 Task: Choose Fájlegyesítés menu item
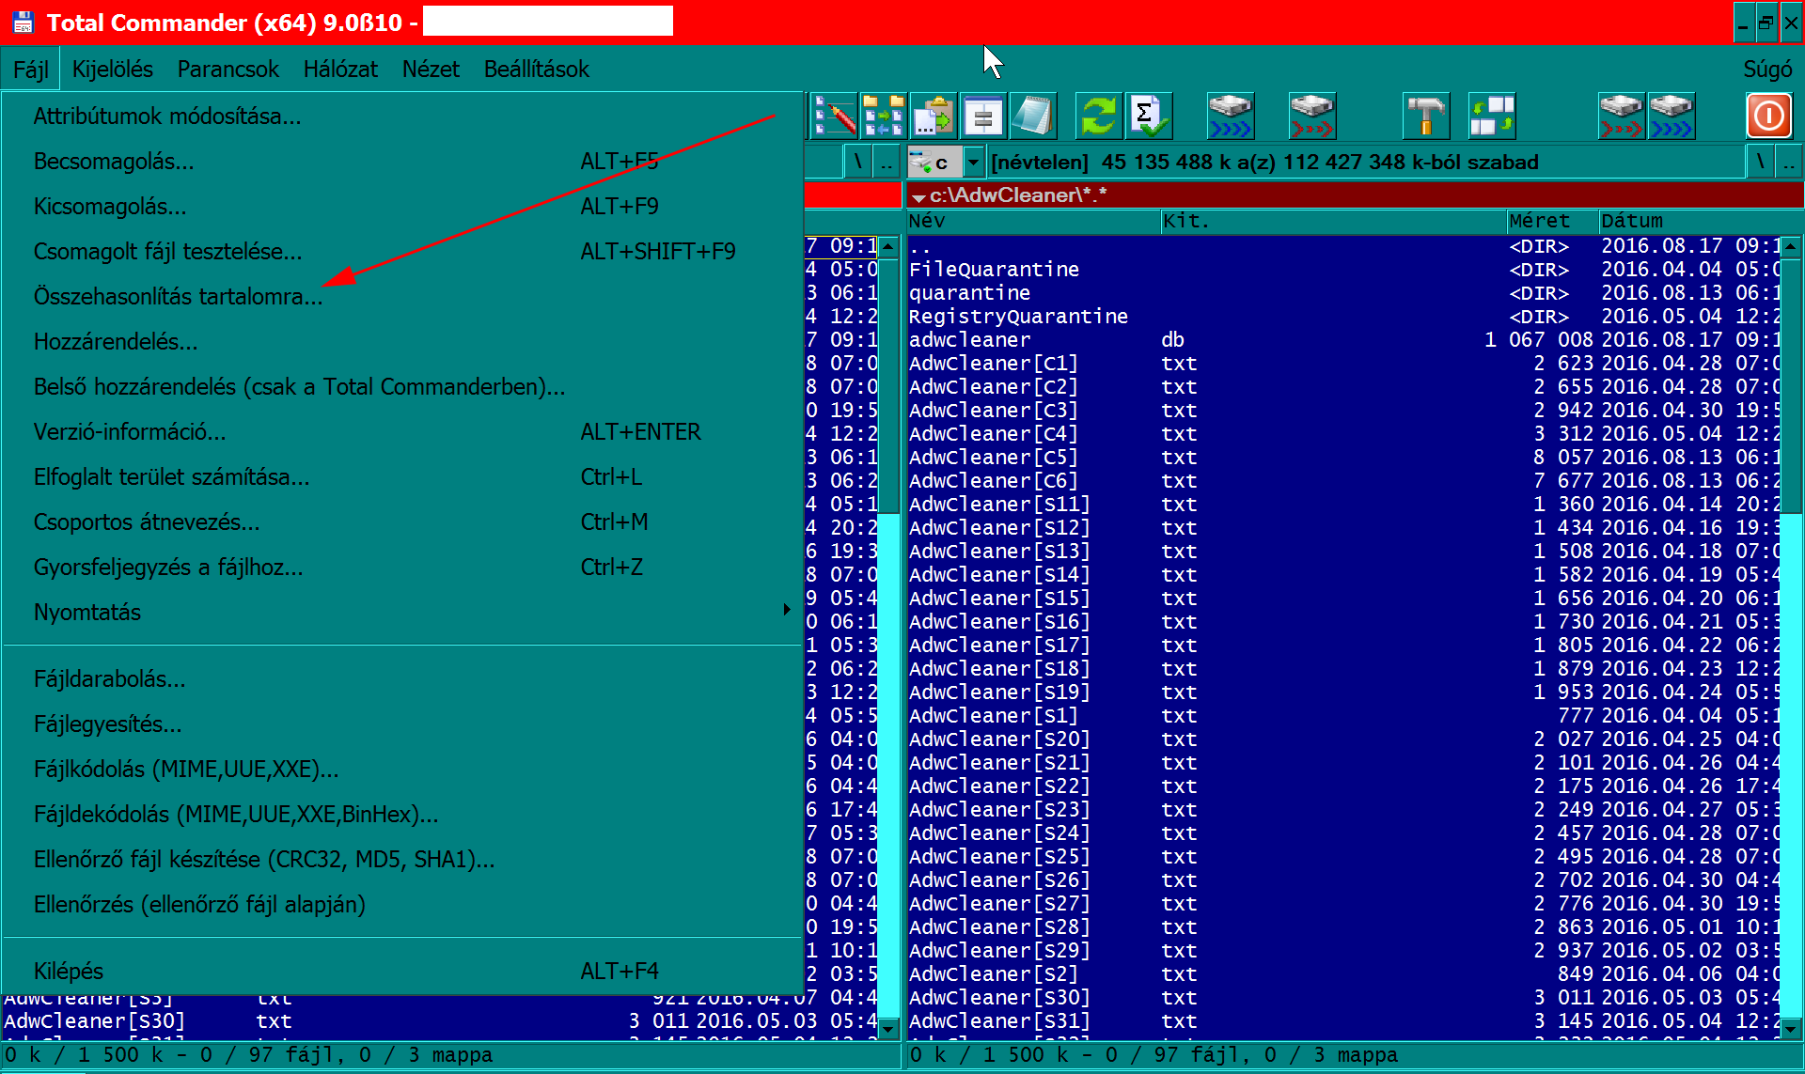pos(402,724)
